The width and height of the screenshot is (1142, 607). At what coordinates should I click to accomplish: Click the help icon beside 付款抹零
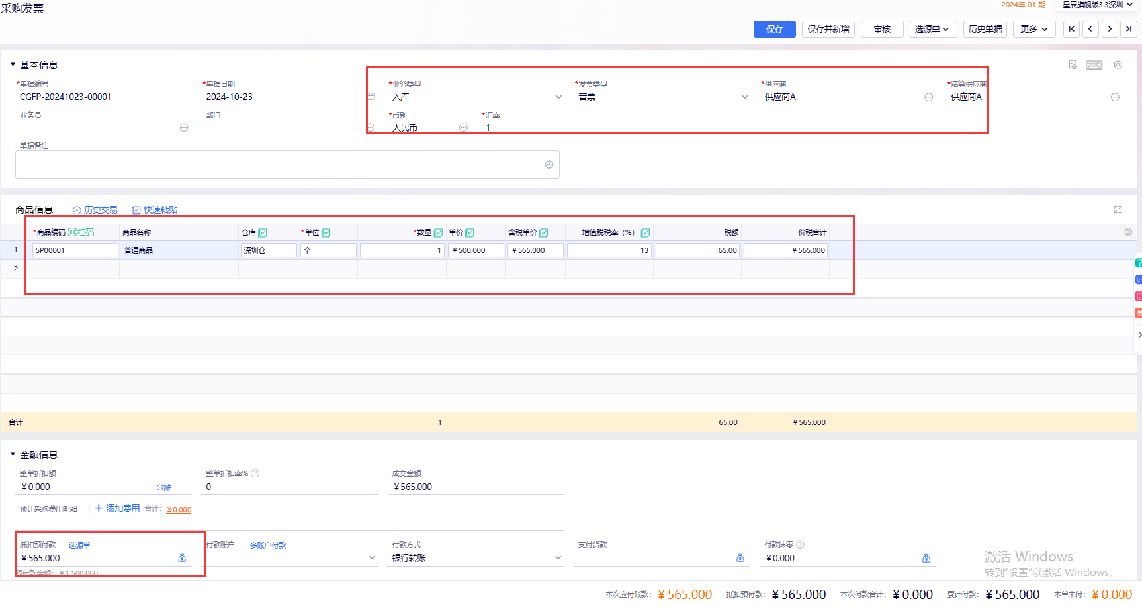pos(800,545)
